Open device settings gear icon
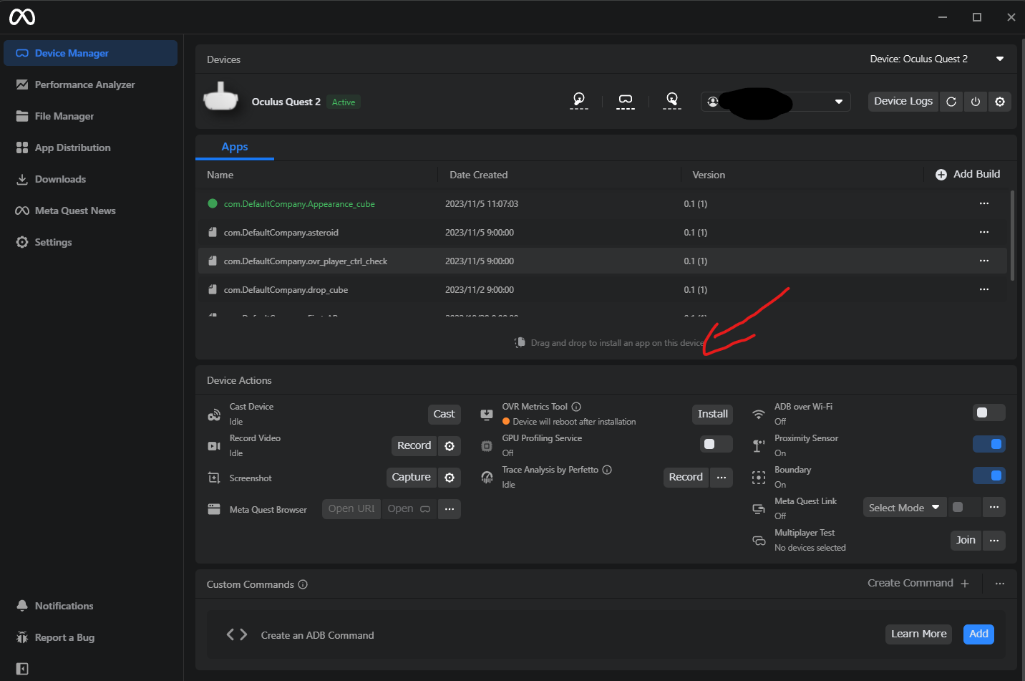The image size is (1025, 681). (1000, 102)
